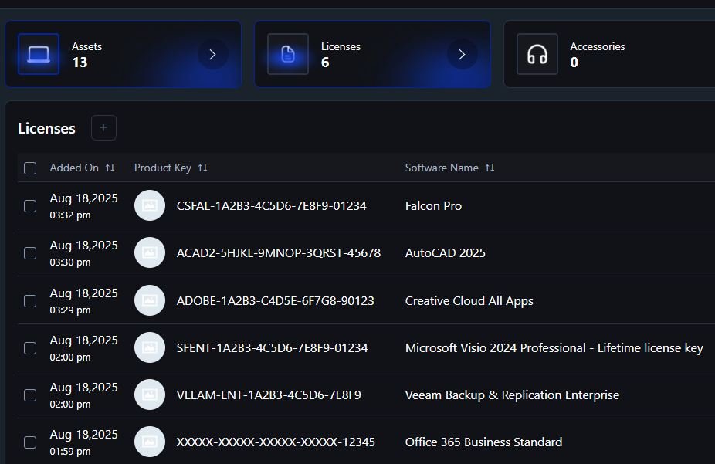Click the AutoCAD 2025 image placeholder

click(150, 252)
